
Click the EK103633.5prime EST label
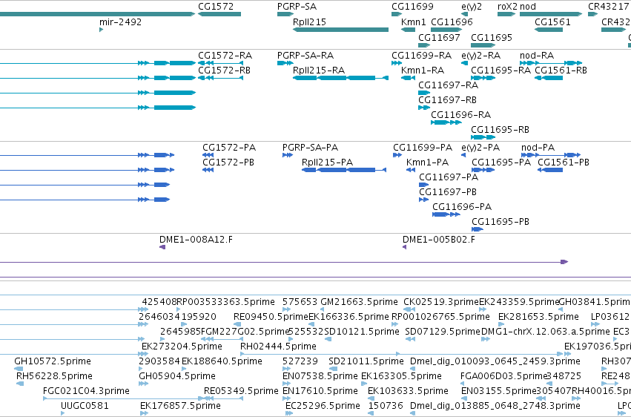pos(408,391)
